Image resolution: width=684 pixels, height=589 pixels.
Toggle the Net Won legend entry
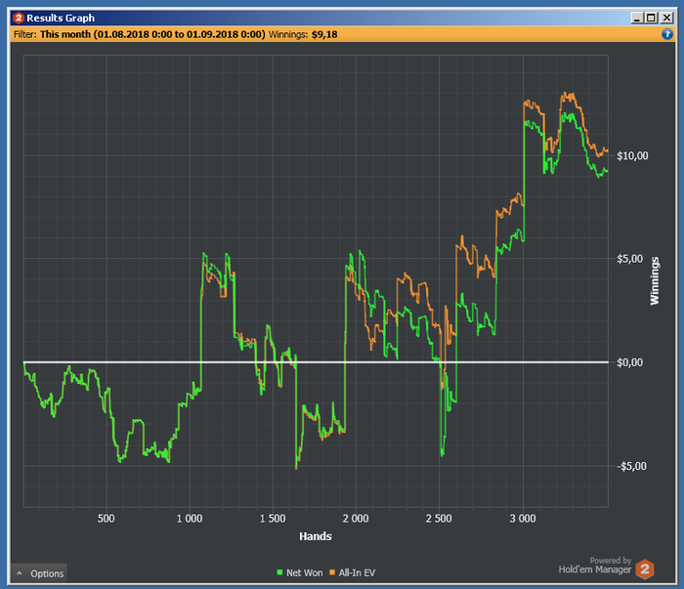pyautogui.click(x=300, y=572)
